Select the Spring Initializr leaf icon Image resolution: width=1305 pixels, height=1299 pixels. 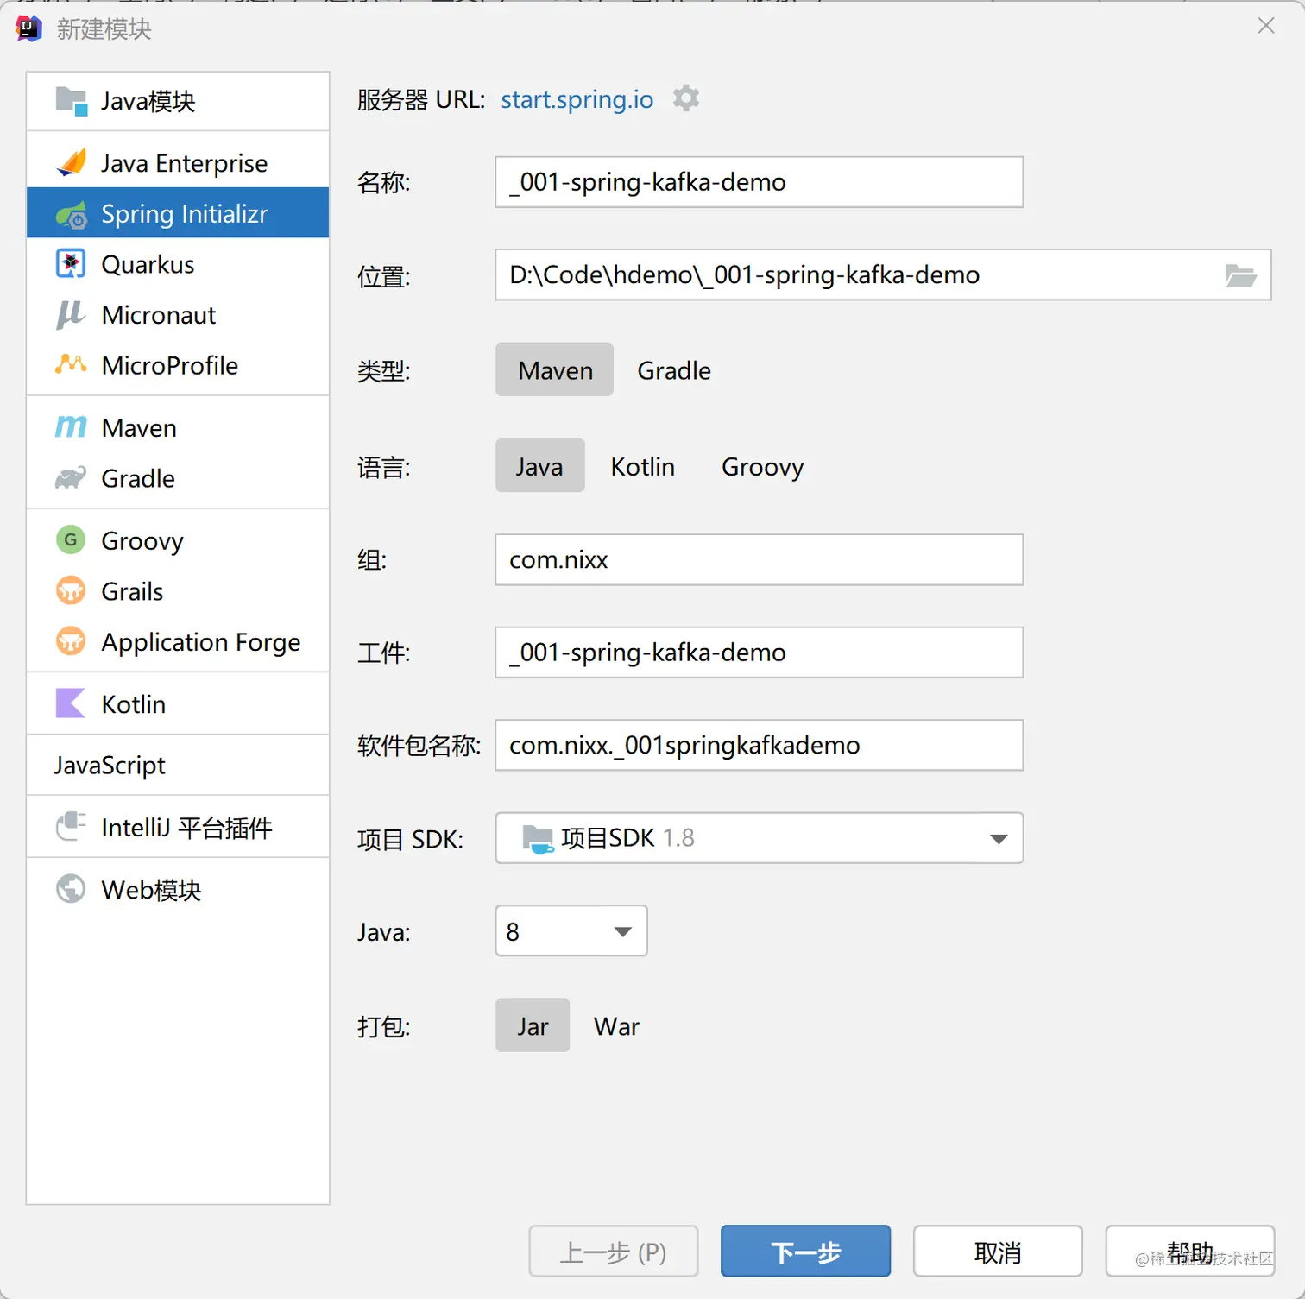[71, 213]
